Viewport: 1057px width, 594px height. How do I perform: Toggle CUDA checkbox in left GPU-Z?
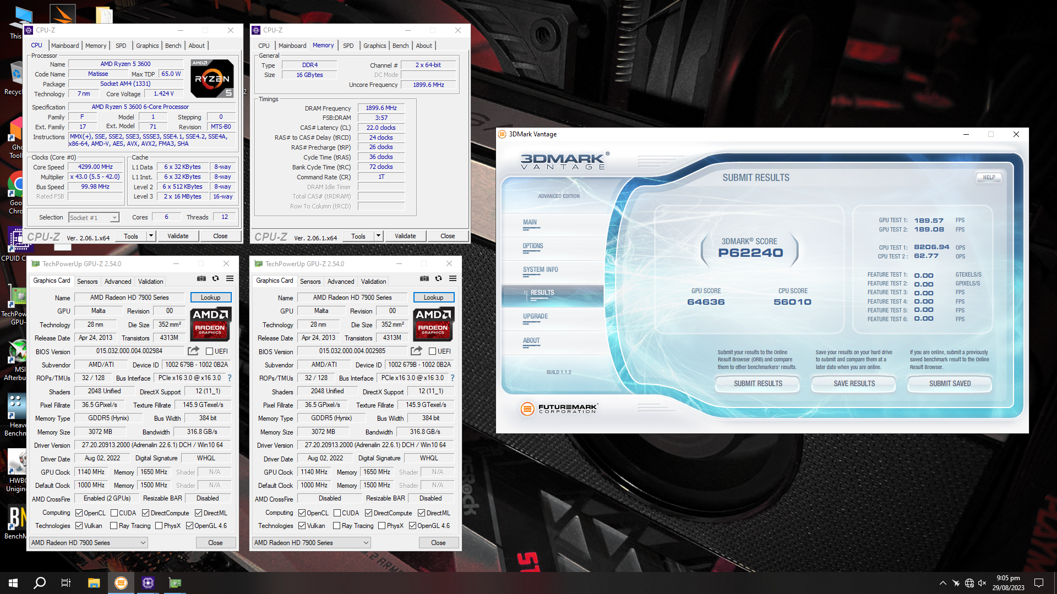pyautogui.click(x=114, y=513)
